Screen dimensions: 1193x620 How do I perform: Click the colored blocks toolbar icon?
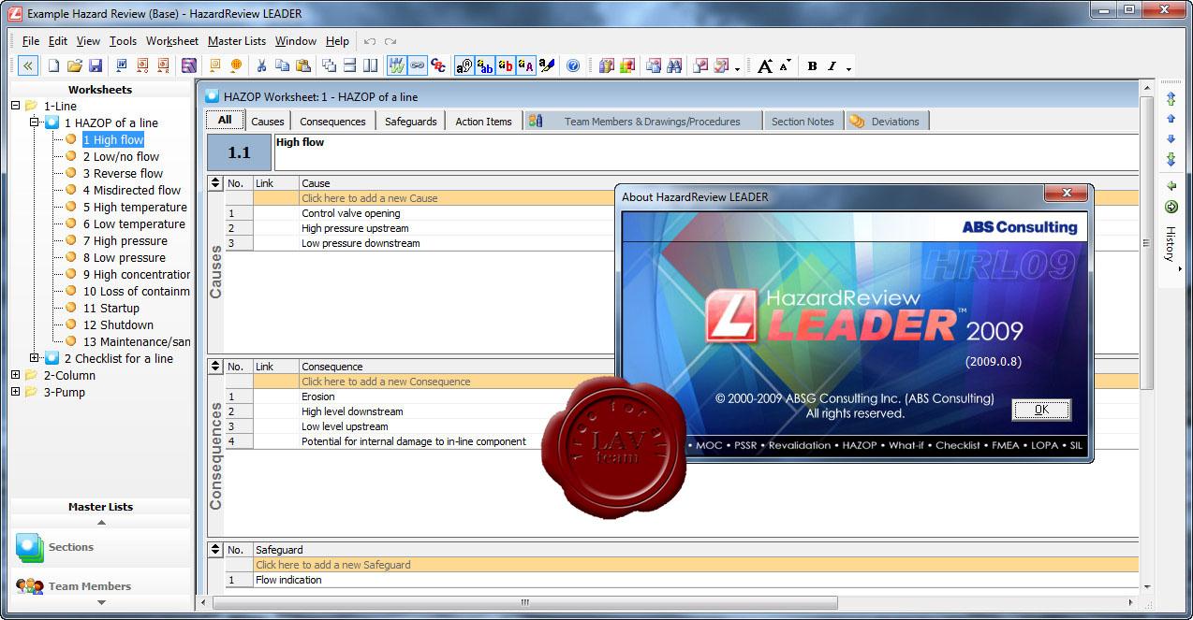click(x=626, y=65)
